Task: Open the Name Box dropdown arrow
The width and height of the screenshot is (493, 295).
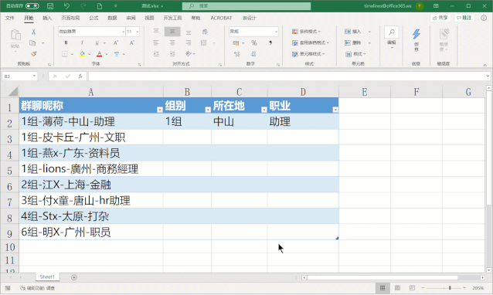Action: (x=34, y=76)
